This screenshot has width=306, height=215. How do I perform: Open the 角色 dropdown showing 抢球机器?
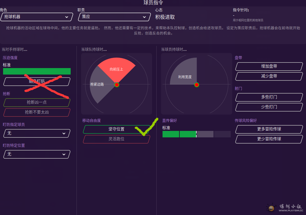(37, 17)
